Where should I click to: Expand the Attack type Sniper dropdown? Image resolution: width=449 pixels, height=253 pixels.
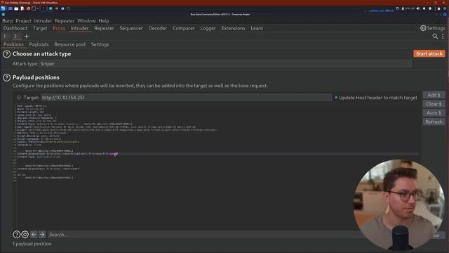[x=226, y=64]
